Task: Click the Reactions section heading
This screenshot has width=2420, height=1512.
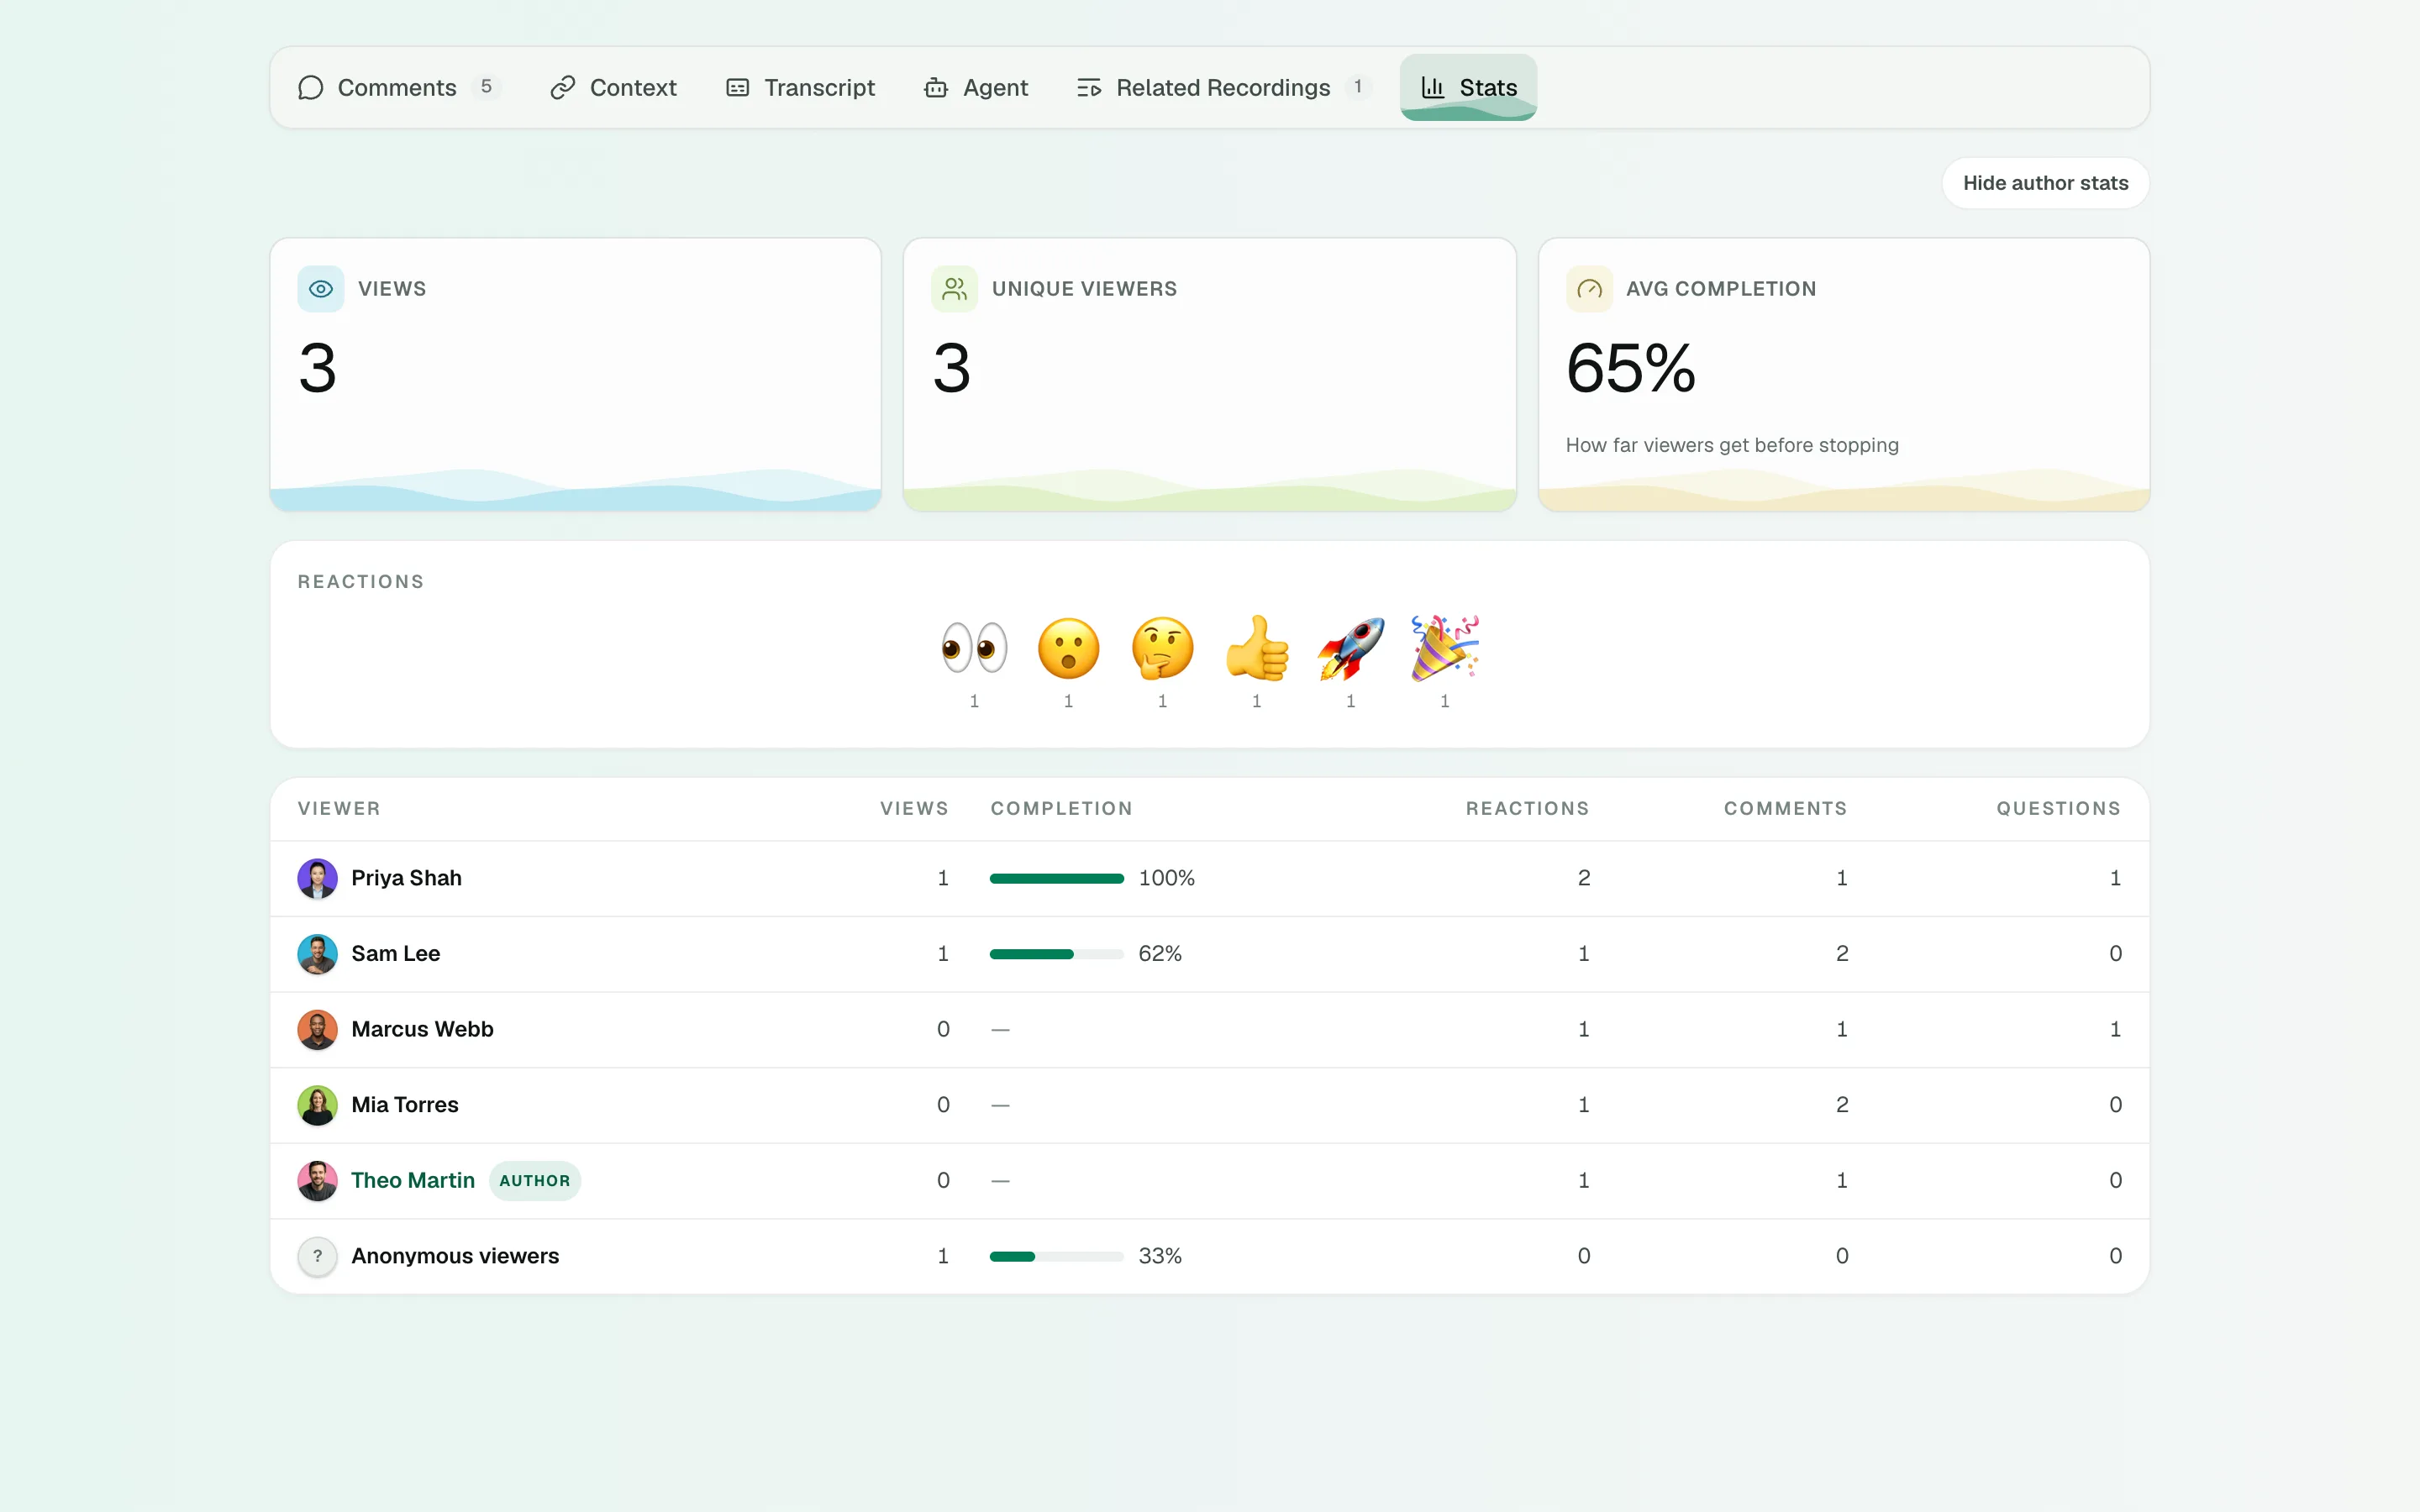Action: (x=360, y=582)
